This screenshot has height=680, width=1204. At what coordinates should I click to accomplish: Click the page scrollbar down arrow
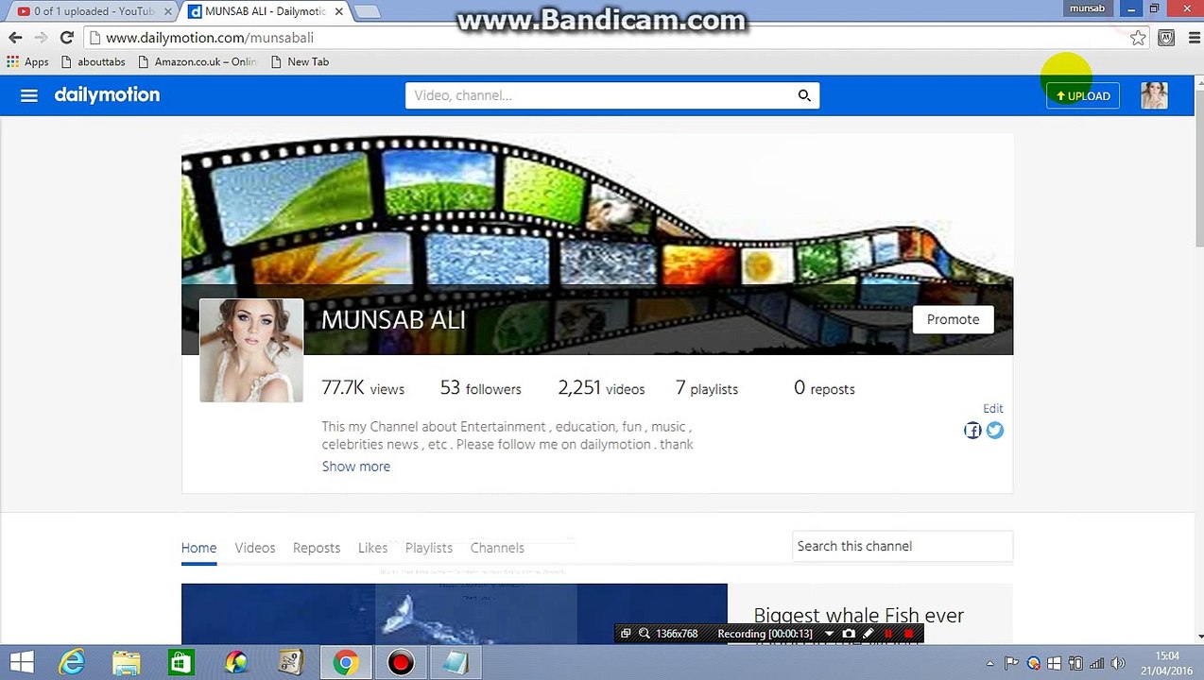pyautogui.click(x=1199, y=638)
